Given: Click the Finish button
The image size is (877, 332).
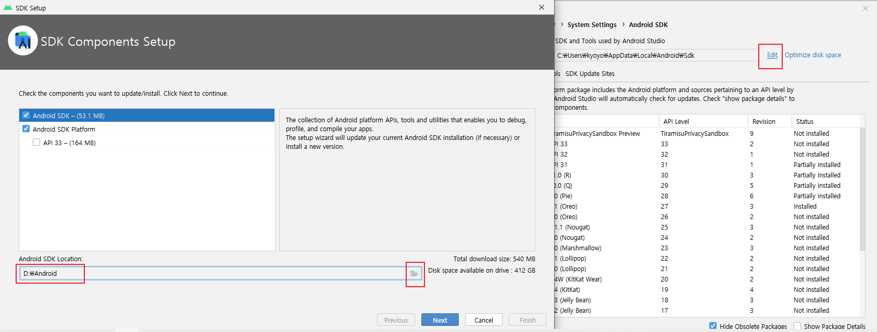Looking at the screenshot, I should (528, 320).
